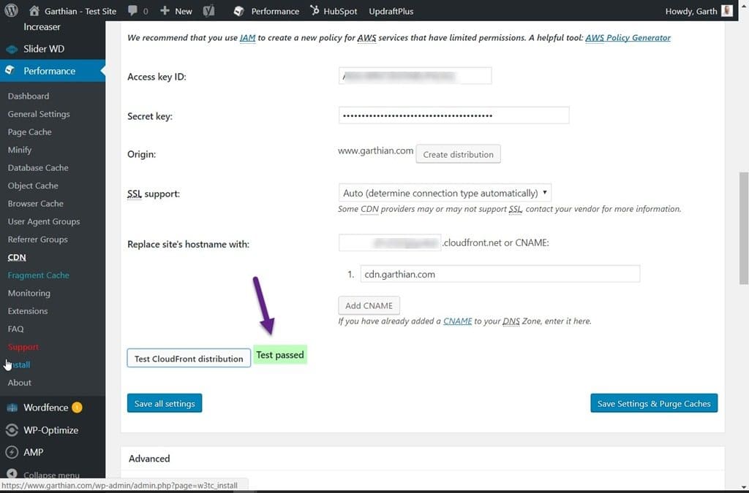Open the comments bubble icon
Image resolution: width=749 pixels, height=493 pixels.
pyautogui.click(x=133, y=10)
